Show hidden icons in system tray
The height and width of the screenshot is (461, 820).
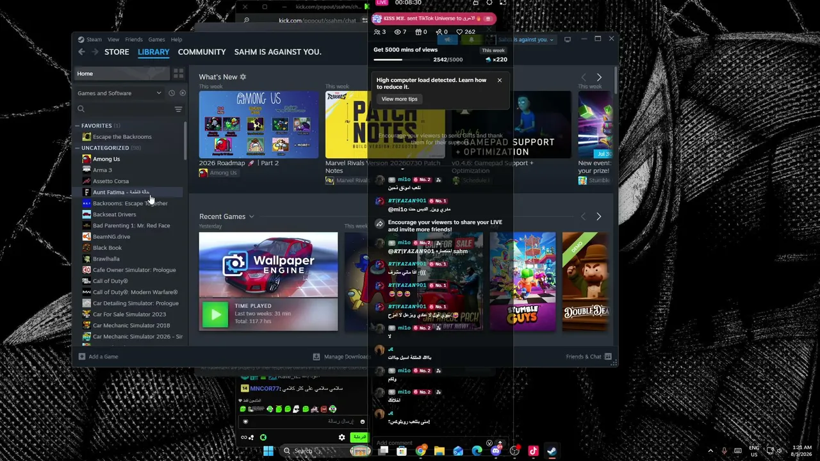tap(710, 451)
